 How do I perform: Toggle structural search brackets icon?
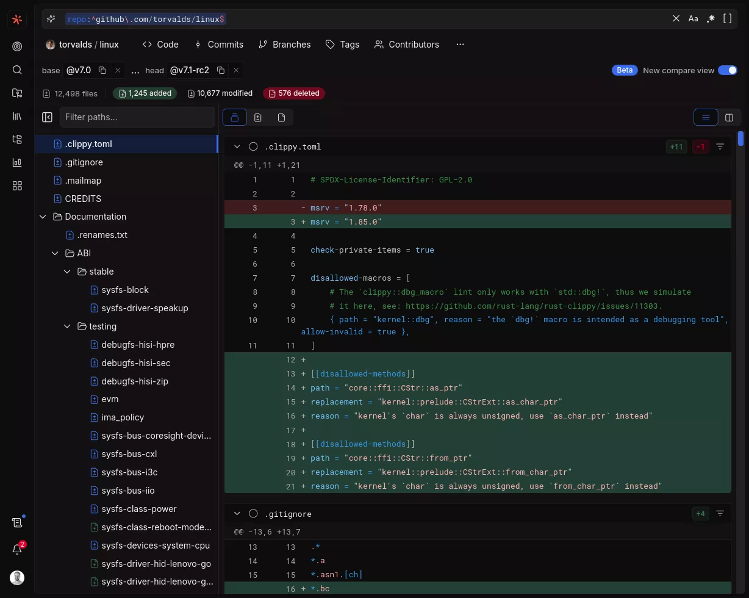727,19
